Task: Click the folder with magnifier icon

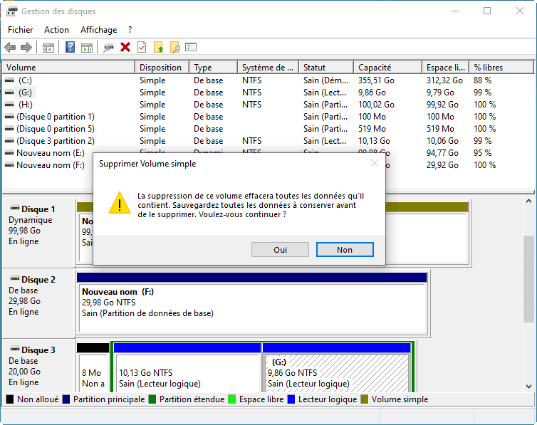Action: 175,47
